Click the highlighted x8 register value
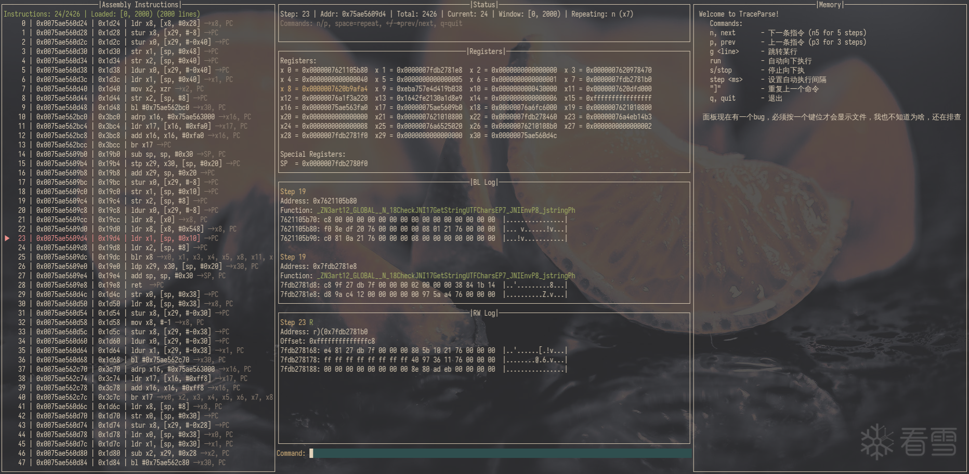The image size is (969, 474). click(x=334, y=89)
